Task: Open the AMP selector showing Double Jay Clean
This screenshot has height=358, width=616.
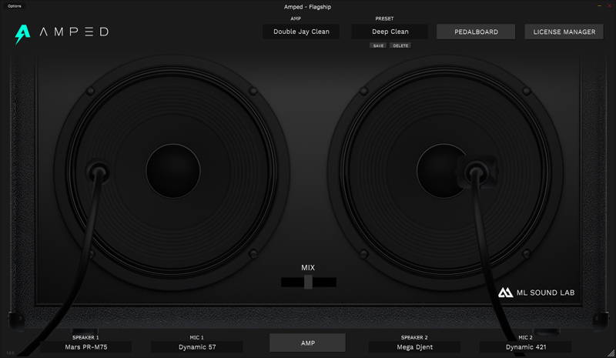Action: pos(301,32)
